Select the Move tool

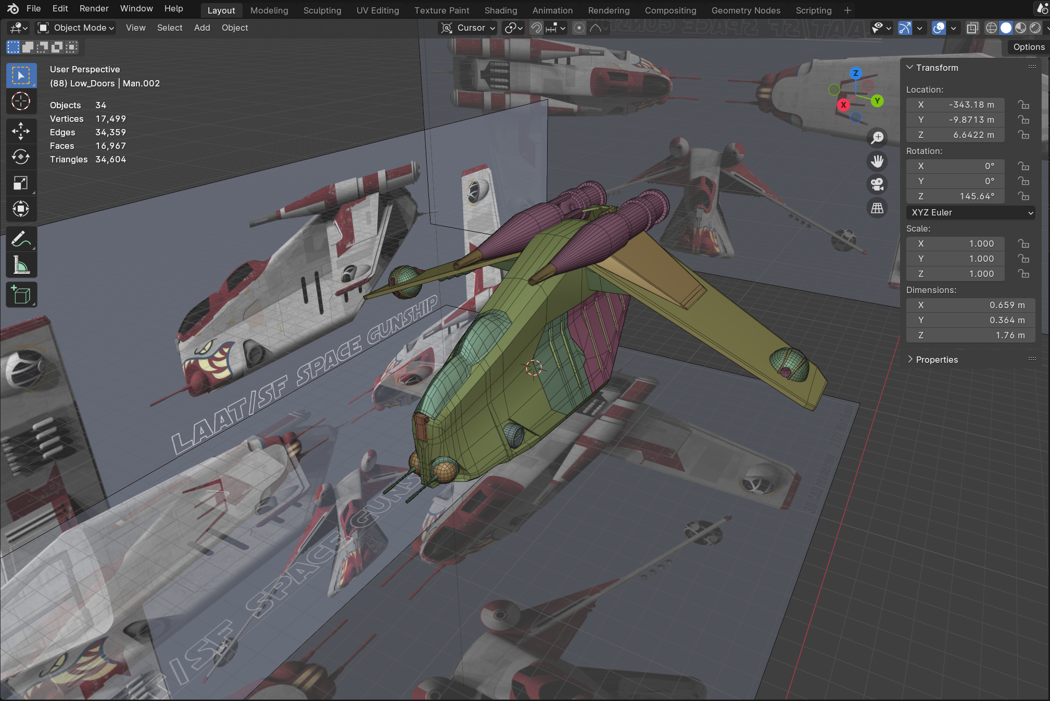(x=21, y=131)
